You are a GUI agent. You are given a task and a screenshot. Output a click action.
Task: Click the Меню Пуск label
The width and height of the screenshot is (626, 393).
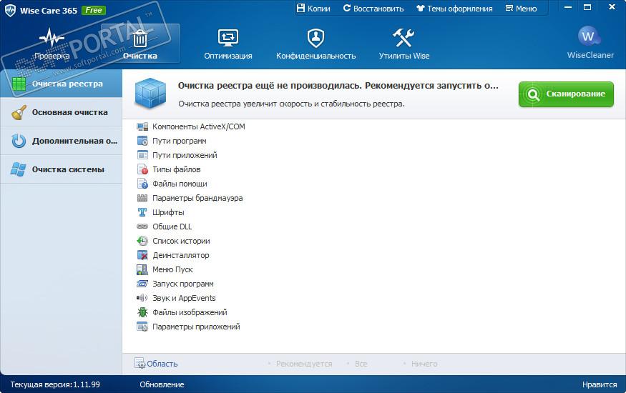[x=172, y=269]
